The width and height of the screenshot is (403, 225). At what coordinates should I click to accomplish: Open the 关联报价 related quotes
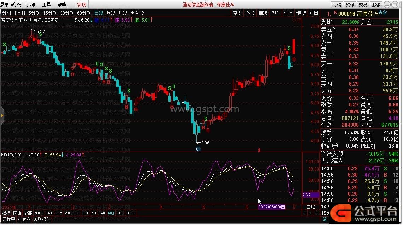42,219
